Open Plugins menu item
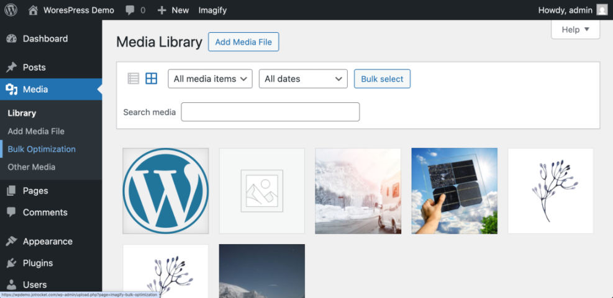The image size is (613, 298). point(51,263)
